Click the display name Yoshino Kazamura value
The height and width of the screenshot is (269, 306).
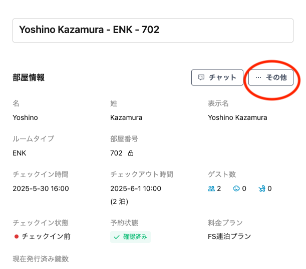click(x=237, y=118)
